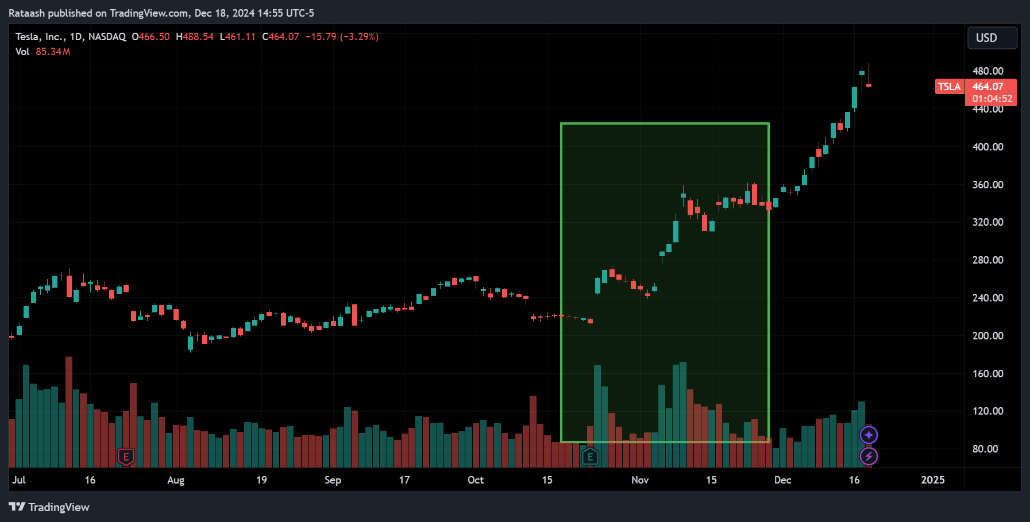This screenshot has width=1030, height=522.
Task: Click the 17 date label on time axis
Action: [x=404, y=480]
